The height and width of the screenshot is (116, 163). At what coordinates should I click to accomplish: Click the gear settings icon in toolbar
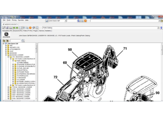33,28
